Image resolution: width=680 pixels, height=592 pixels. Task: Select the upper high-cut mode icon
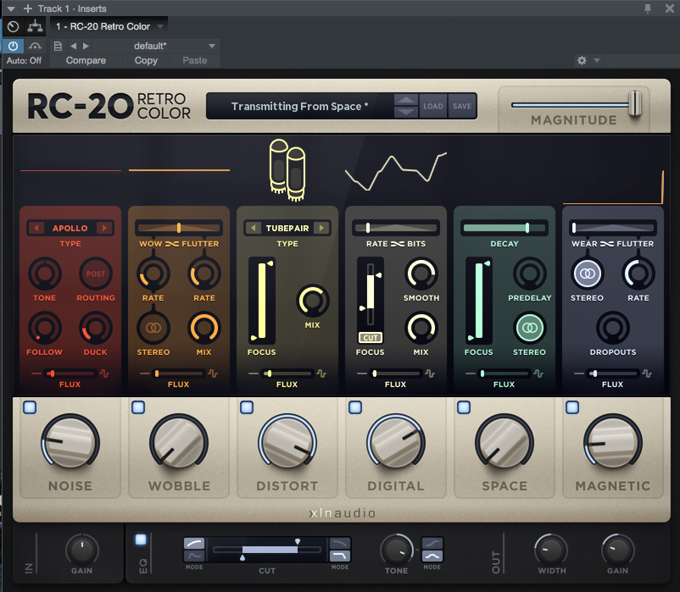(x=339, y=544)
